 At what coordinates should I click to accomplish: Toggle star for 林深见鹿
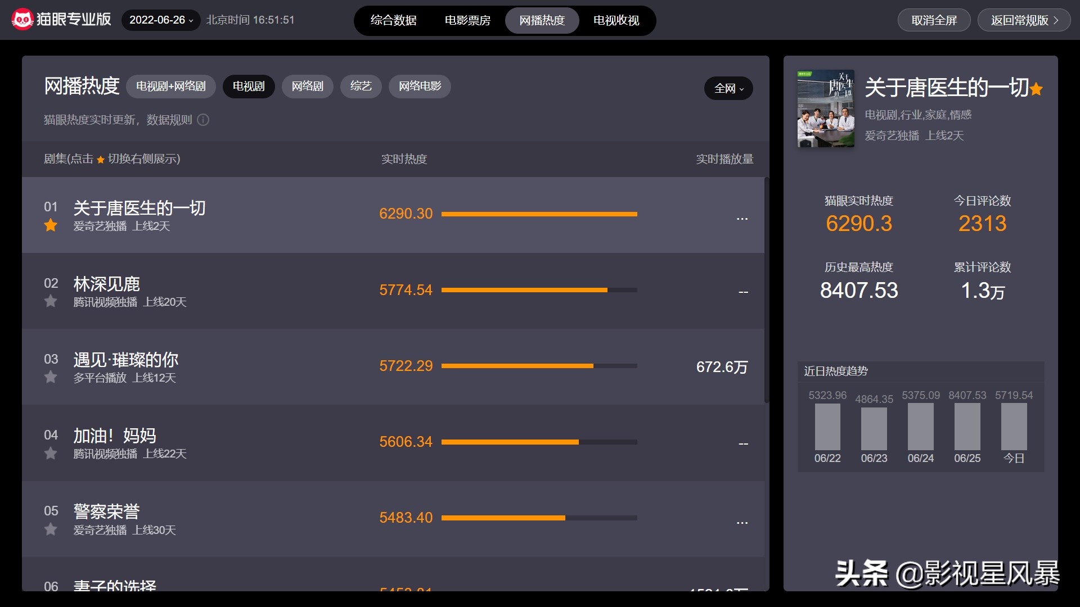point(51,301)
